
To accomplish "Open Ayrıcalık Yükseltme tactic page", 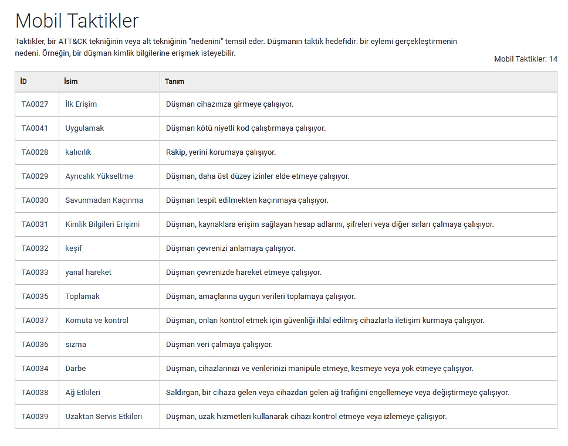I will 99,176.
